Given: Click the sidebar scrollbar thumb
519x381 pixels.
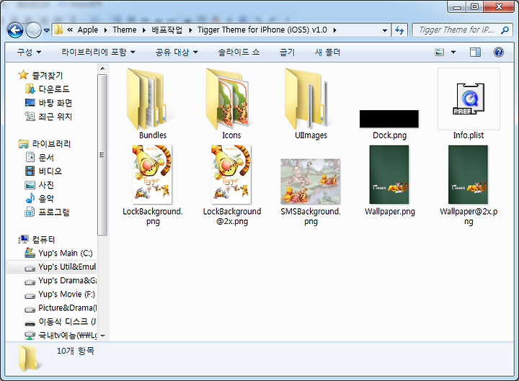Looking at the screenshot, I should click(x=102, y=155).
